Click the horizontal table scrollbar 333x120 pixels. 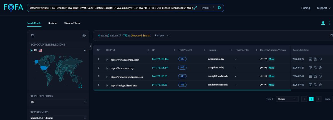192,90
